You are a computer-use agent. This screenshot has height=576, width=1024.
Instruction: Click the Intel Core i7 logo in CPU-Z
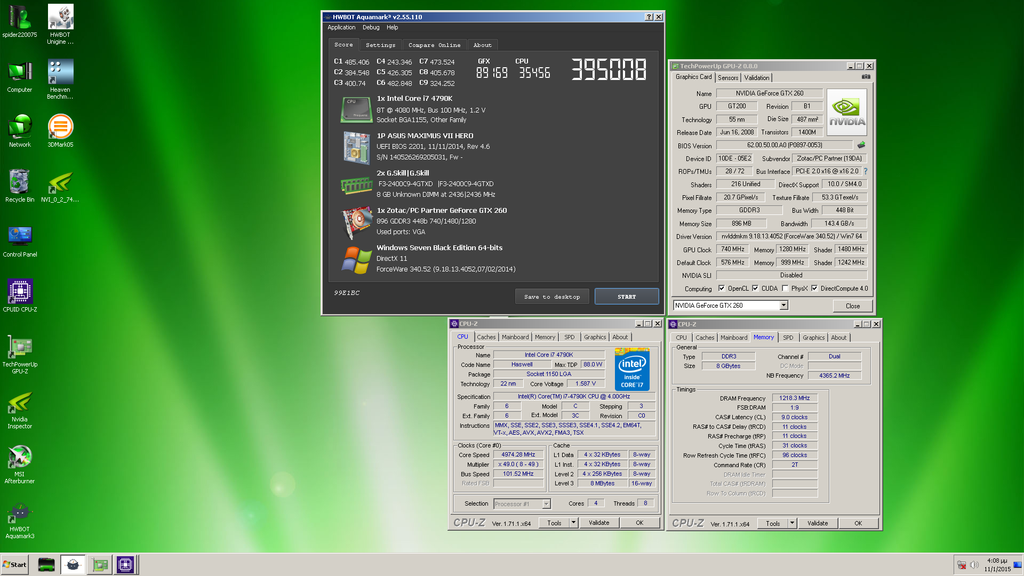click(x=632, y=369)
